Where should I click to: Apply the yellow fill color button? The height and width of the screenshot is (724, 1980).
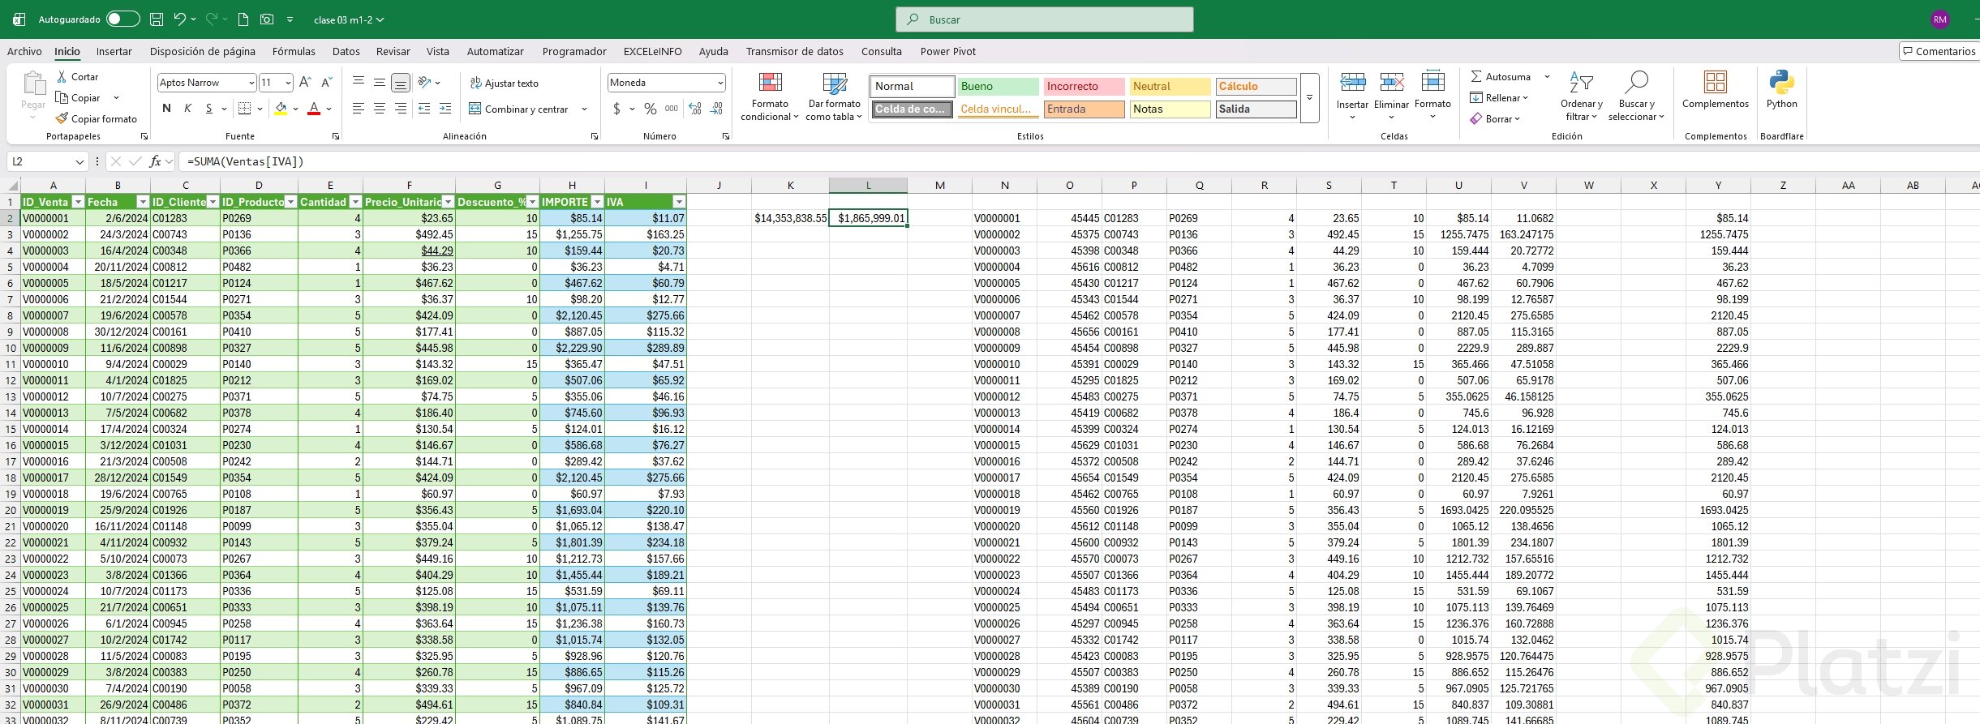[x=281, y=109]
